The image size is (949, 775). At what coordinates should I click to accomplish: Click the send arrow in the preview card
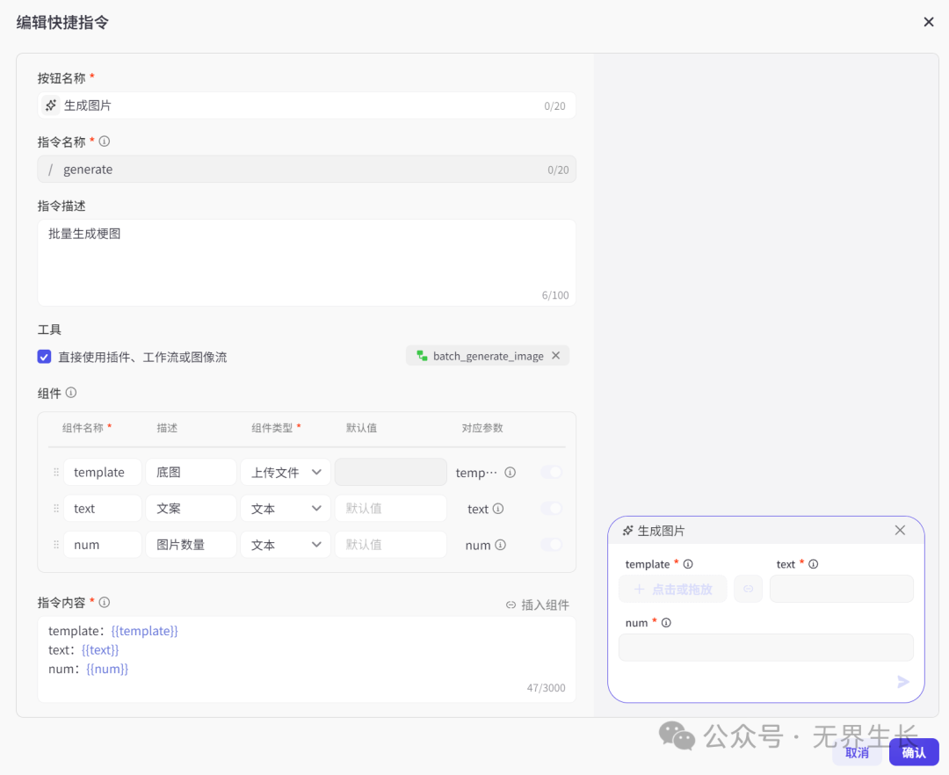coord(902,682)
